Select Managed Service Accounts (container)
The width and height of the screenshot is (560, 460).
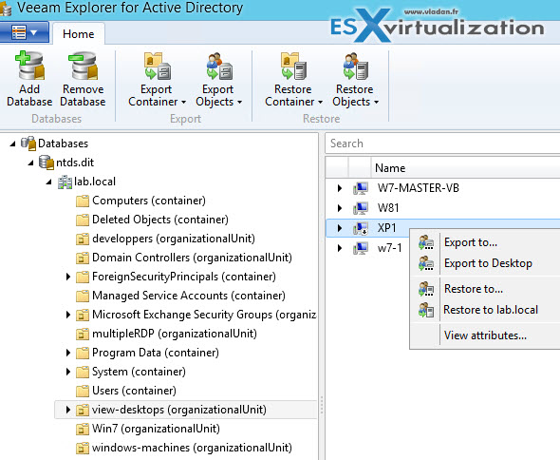click(189, 296)
